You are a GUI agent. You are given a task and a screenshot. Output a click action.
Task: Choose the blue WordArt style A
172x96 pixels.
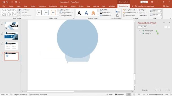(x=86, y=13)
